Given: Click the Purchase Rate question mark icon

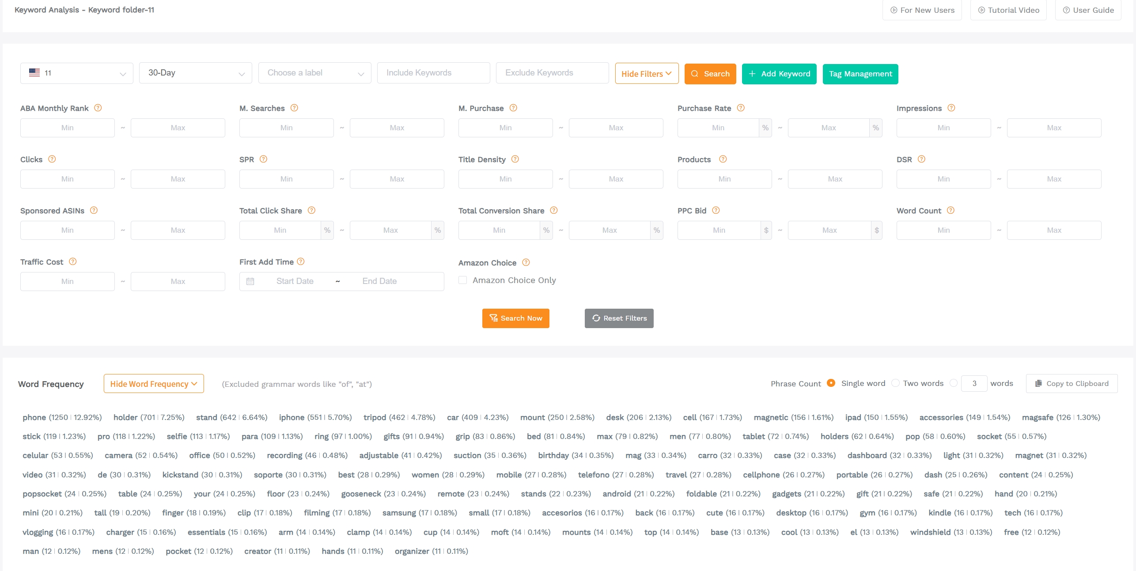Looking at the screenshot, I should [x=741, y=108].
